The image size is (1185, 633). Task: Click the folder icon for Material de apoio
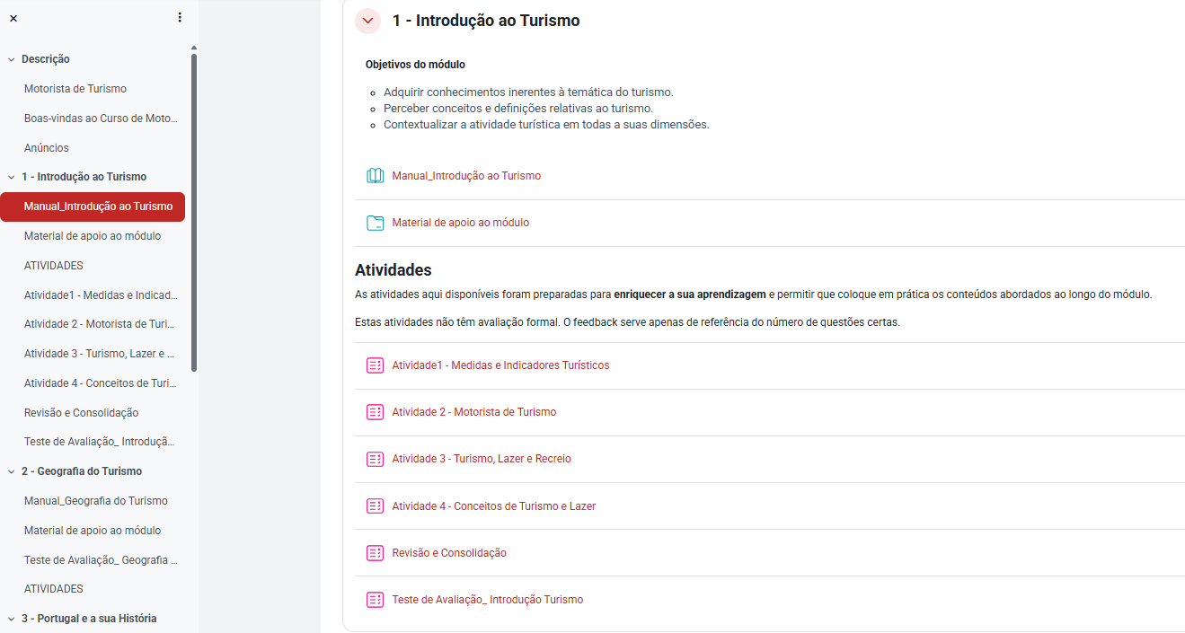(x=375, y=223)
